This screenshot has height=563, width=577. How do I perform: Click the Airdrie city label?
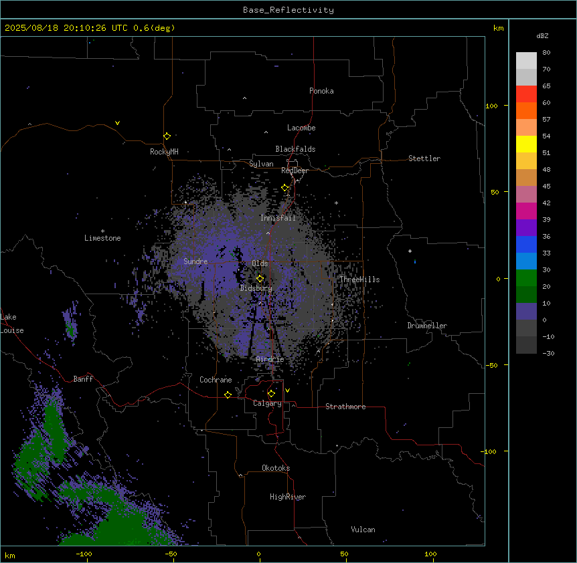(x=270, y=359)
